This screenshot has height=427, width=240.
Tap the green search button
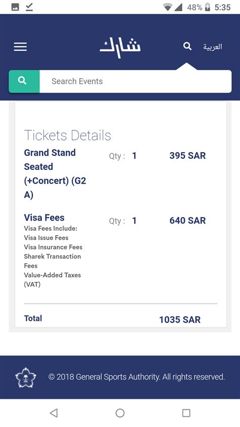(24, 81)
